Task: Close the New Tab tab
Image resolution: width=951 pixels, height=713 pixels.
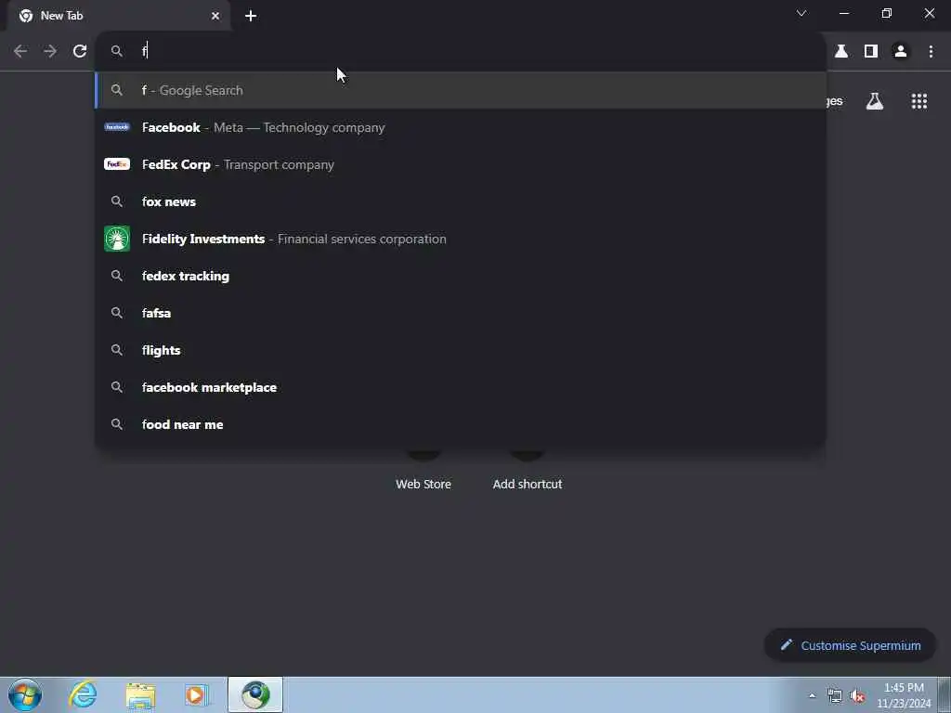Action: point(215,16)
